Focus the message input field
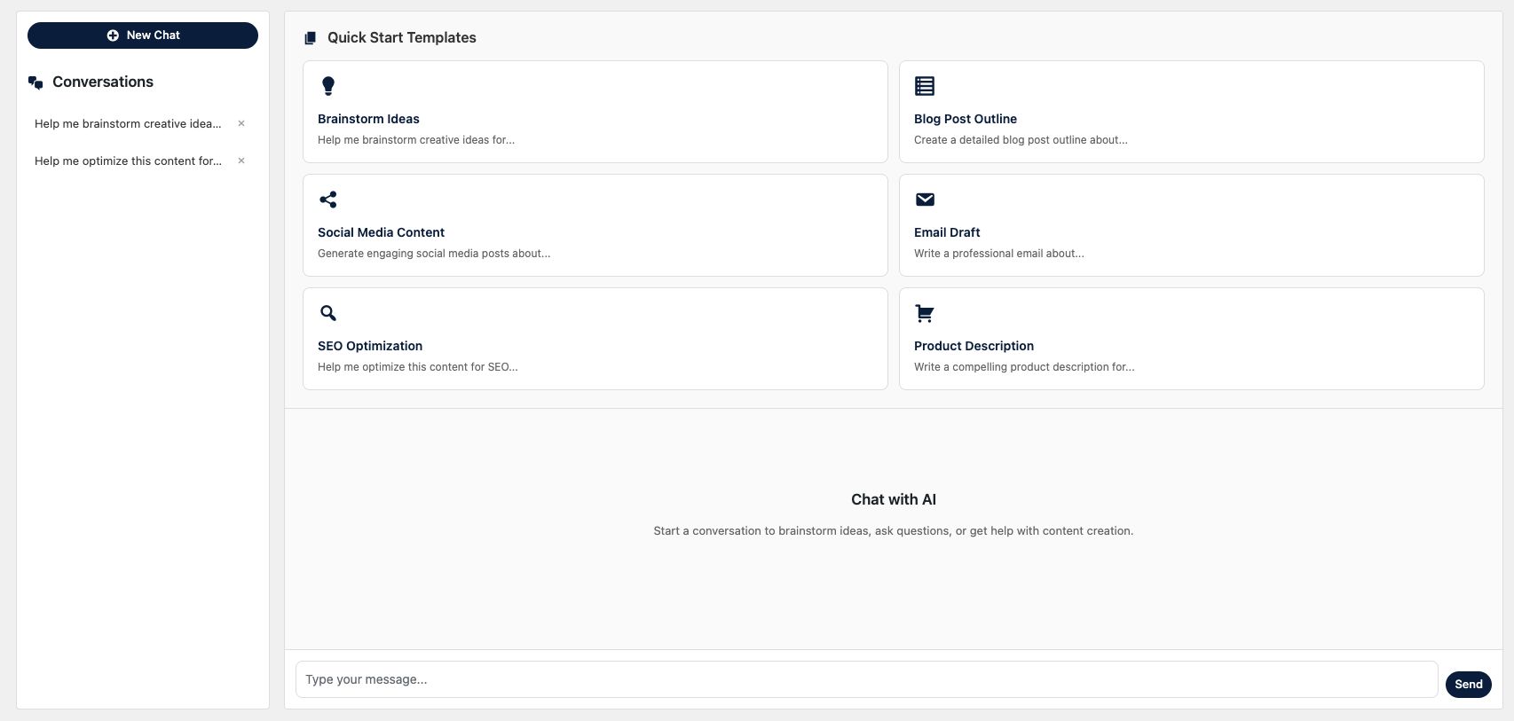 pos(866,679)
